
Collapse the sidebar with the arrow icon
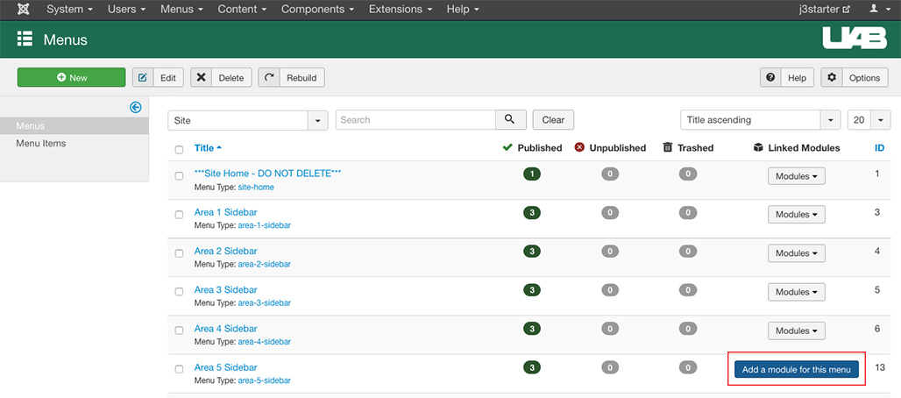tap(135, 108)
